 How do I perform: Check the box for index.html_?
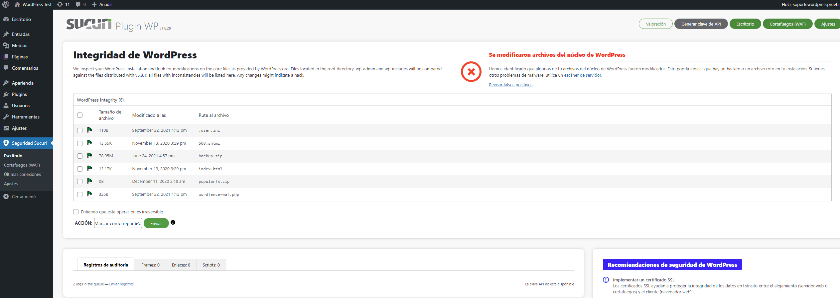pos(80,169)
